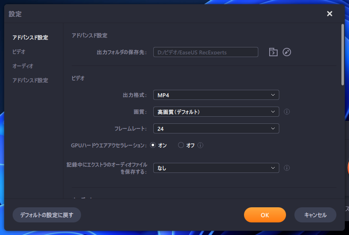This screenshot has width=349, height=235.
Task: Show info icon for extra audio file setting
Action: 287,168
